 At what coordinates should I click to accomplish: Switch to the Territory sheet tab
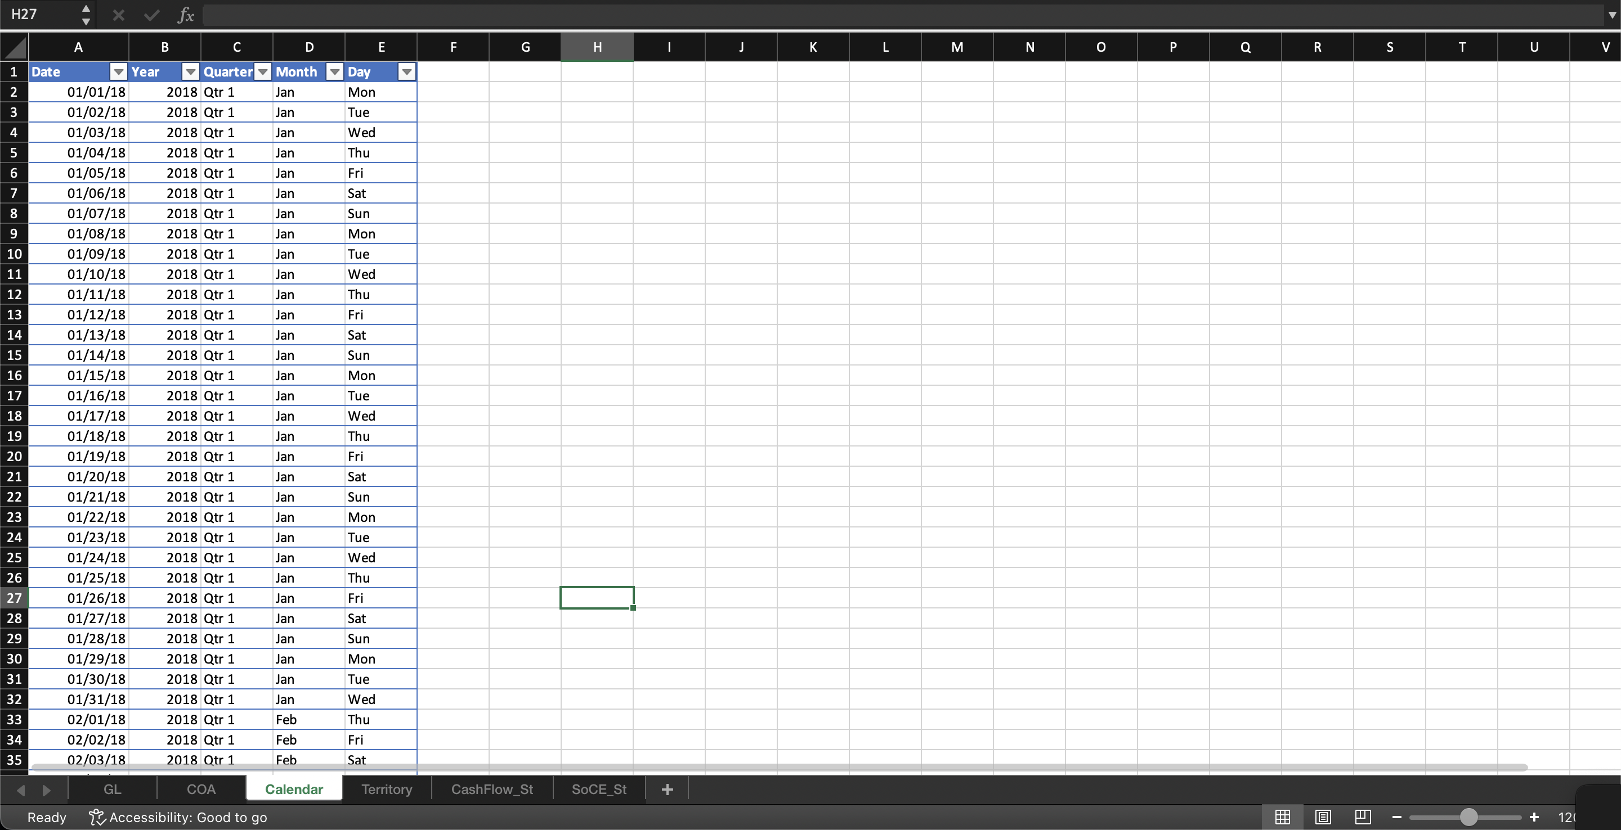[x=386, y=789]
